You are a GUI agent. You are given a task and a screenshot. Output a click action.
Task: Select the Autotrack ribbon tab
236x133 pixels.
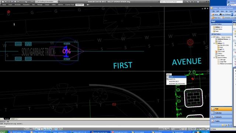point(80,5)
